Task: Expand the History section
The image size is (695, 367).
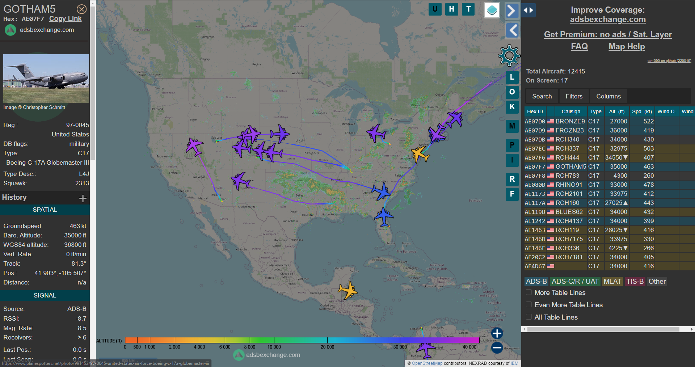Action: coord(83,198)
